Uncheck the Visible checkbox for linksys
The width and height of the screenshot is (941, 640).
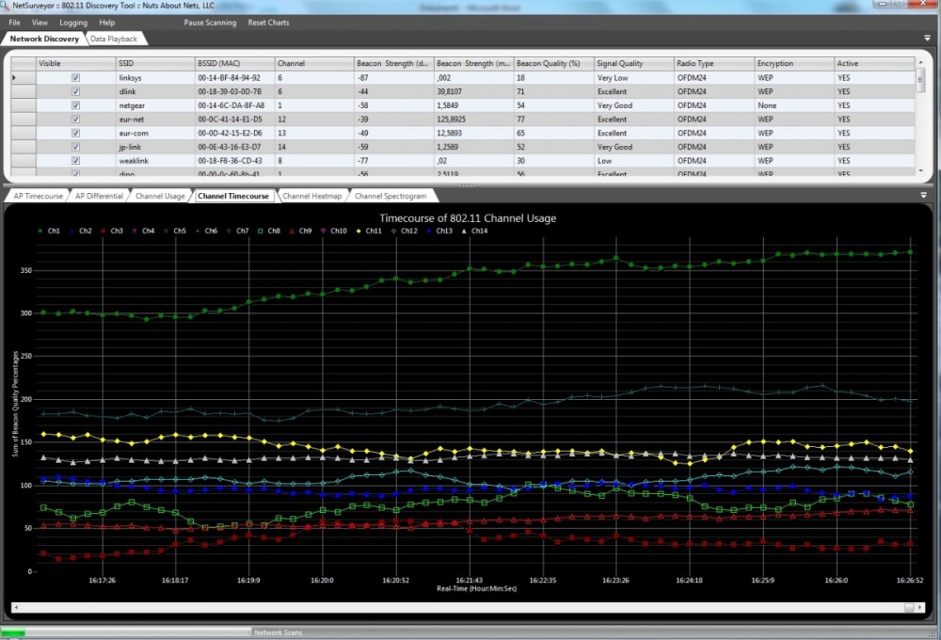75,77
